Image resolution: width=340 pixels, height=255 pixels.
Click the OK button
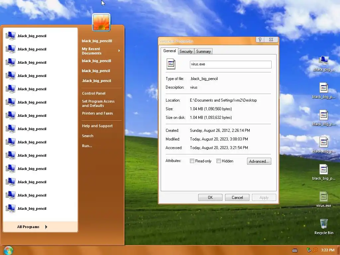[x=210, y=197]
